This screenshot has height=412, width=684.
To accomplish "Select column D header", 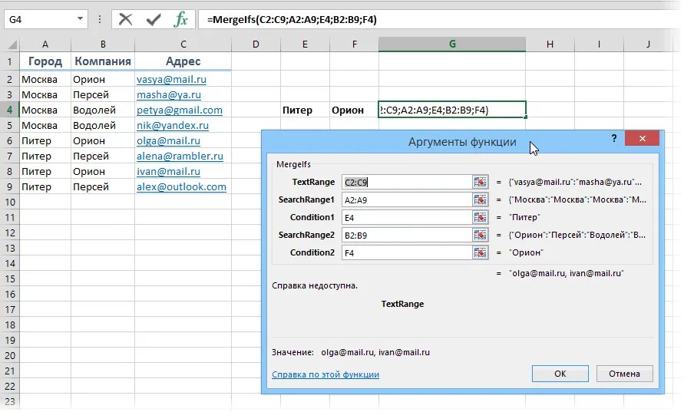I will pos(256,44).
